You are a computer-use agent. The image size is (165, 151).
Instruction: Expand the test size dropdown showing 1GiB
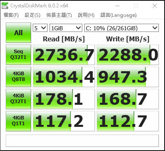[x=66, y=28]
